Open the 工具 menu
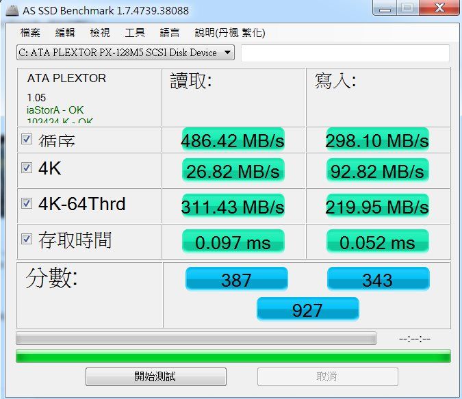Image resolution: width=462 pixels, height=399 pixels. pos(134,33)
